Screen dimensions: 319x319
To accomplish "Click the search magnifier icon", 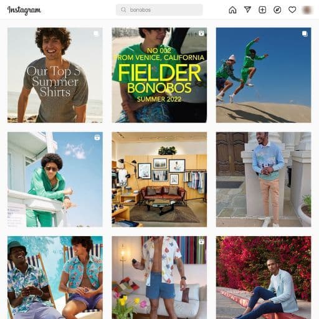I will point(123,10).
